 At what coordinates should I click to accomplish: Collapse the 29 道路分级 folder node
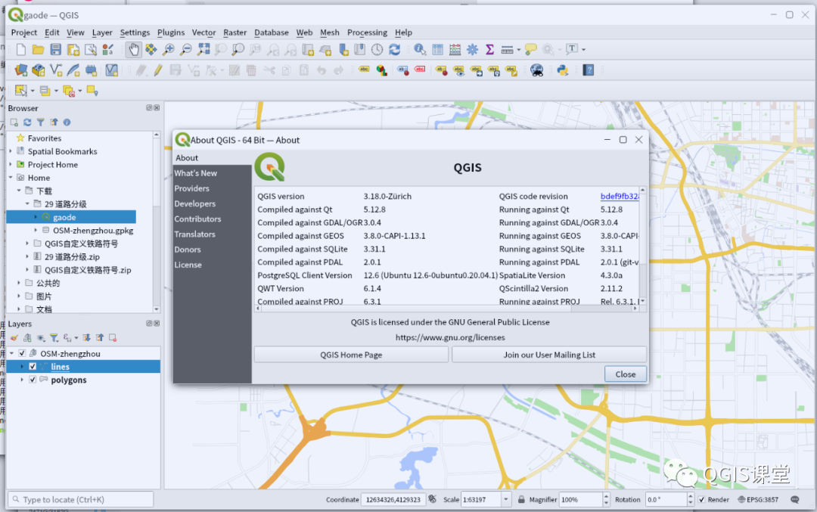(x=28, y=203)
